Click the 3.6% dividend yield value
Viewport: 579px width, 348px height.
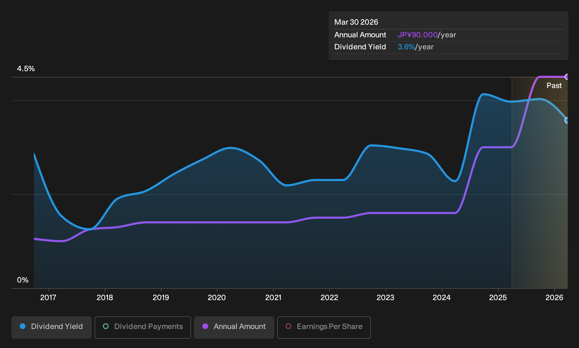pyautogui.click(x=406, y=47)
